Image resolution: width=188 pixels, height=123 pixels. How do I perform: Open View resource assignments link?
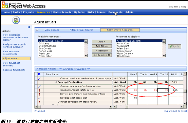coord(11,53)
